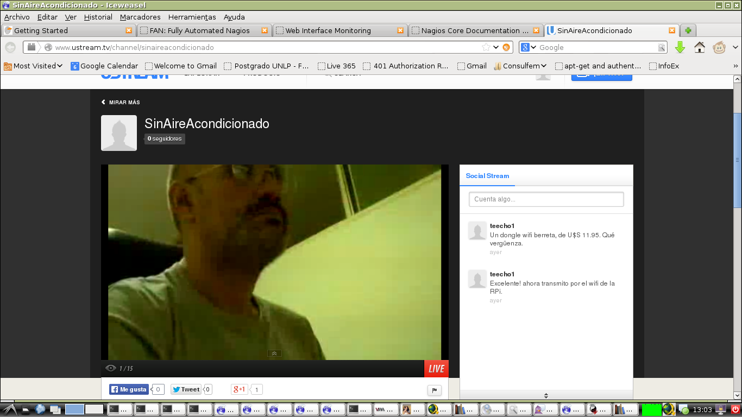Open a new tab with the green plus
Image resolution: width=742 pixels, height=417 pixels.
688,30
